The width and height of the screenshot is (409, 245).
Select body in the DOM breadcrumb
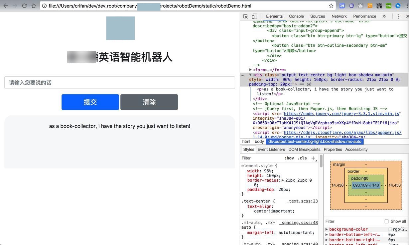coord(259,142)
